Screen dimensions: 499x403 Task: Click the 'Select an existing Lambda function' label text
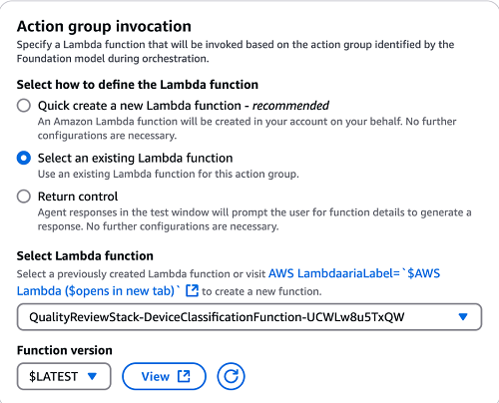coord(135,158)
